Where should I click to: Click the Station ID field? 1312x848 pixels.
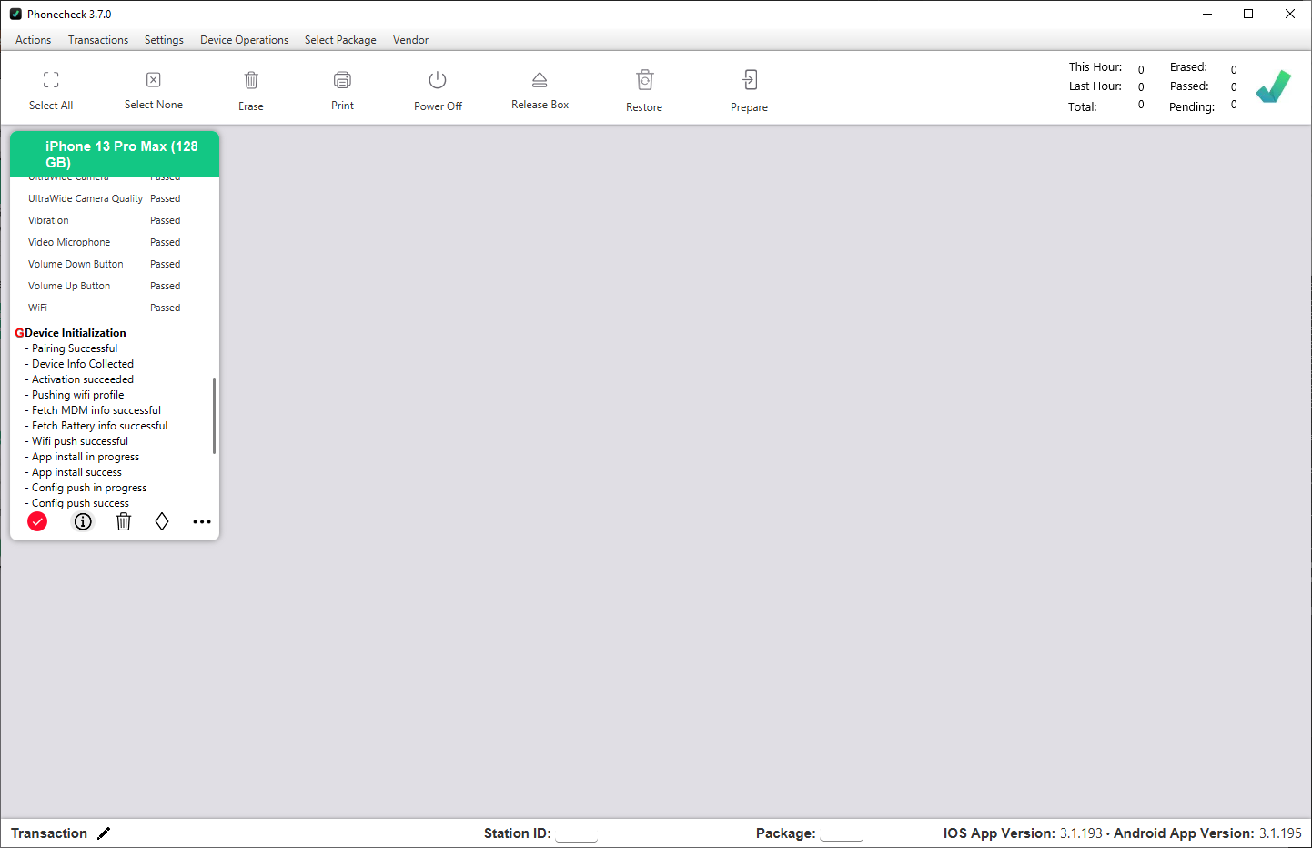(576, 833)
